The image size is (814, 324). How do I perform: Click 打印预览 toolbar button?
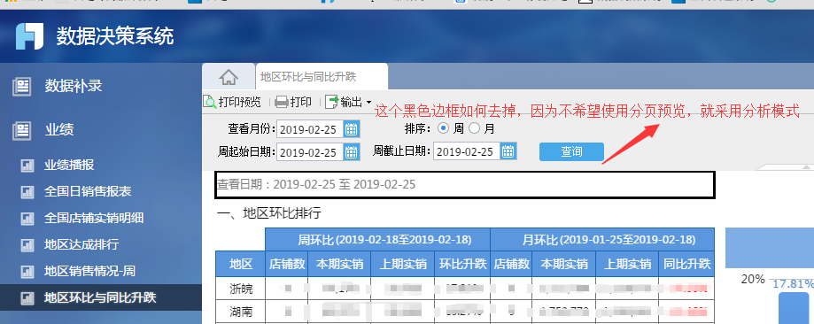(x=232, y=102)
